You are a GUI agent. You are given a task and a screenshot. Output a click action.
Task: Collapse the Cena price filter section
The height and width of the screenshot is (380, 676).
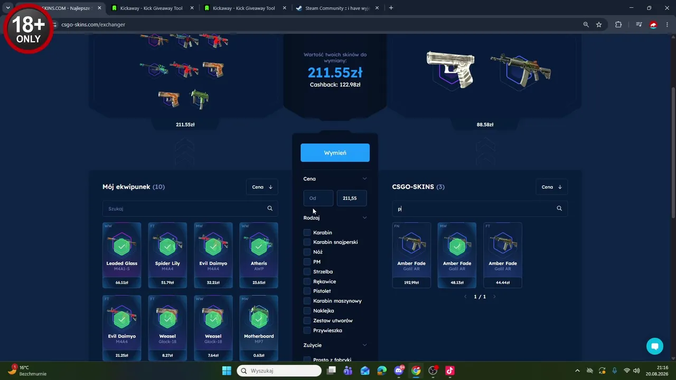click(x=364, y=179)
